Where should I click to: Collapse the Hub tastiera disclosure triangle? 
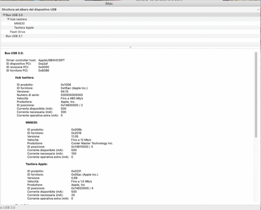pyautogui.click(x=8, y=19)
